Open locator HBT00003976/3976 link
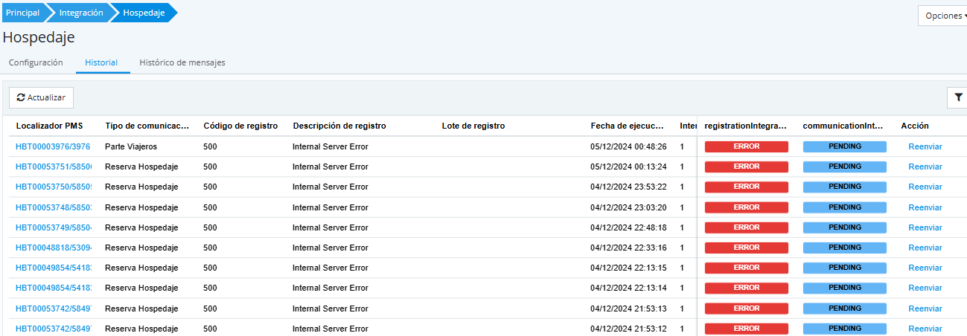 point(53,146)
